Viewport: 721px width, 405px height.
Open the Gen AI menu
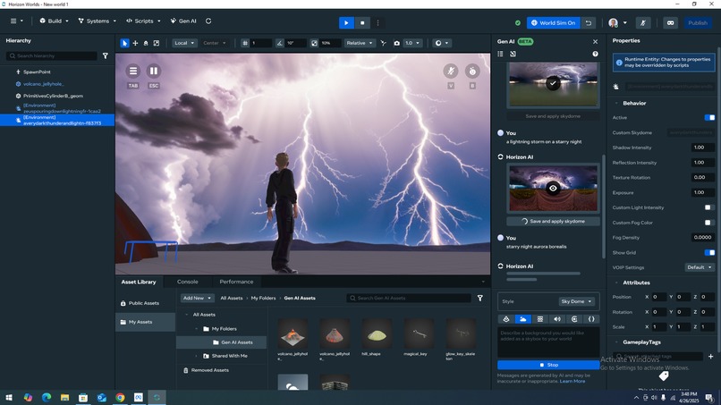pyautogui.click(x=183, y=21)
